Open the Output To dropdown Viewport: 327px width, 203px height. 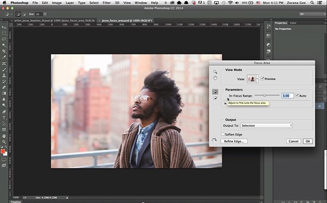266,125
